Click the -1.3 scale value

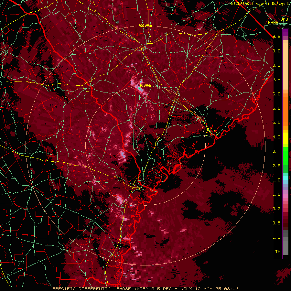pyautogui.click(x=275, y=237)
